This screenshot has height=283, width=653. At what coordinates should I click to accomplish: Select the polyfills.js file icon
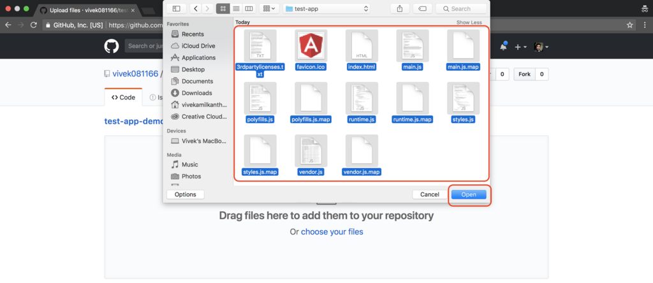[260, 98]
